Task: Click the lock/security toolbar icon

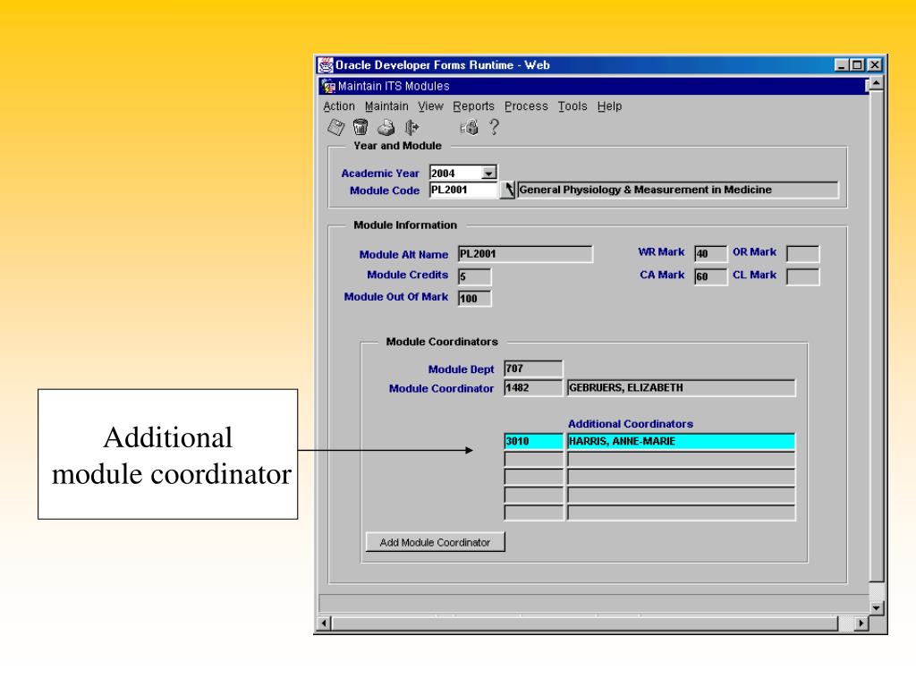Action: (x=469, y=127)
